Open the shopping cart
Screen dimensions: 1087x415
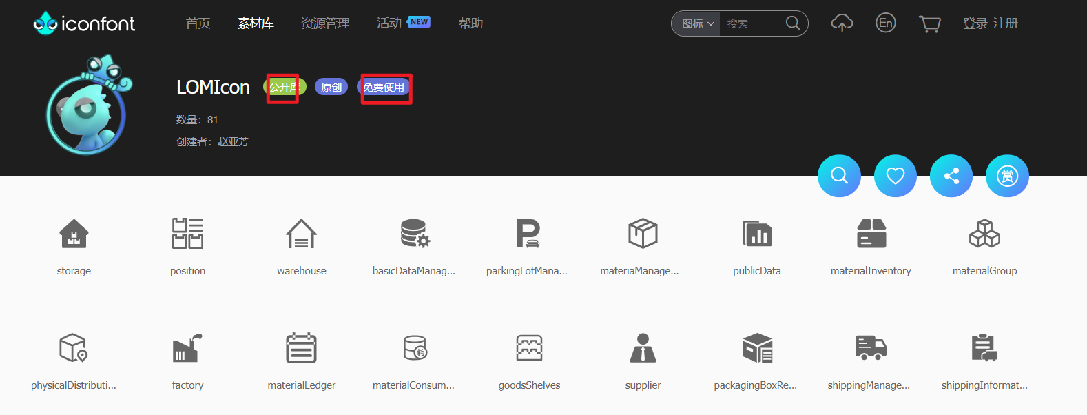(930, 24)
